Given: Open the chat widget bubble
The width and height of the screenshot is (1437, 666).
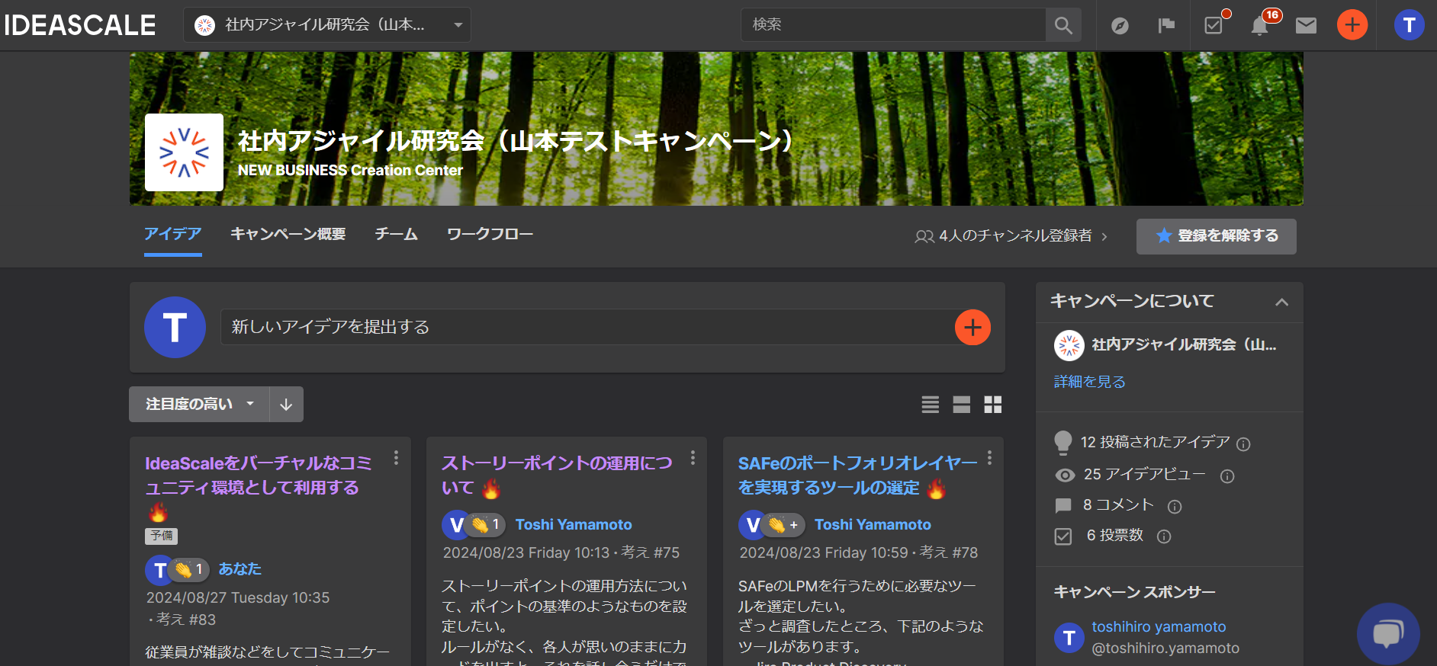Looking at the screenshot, I should [1387, 633].
